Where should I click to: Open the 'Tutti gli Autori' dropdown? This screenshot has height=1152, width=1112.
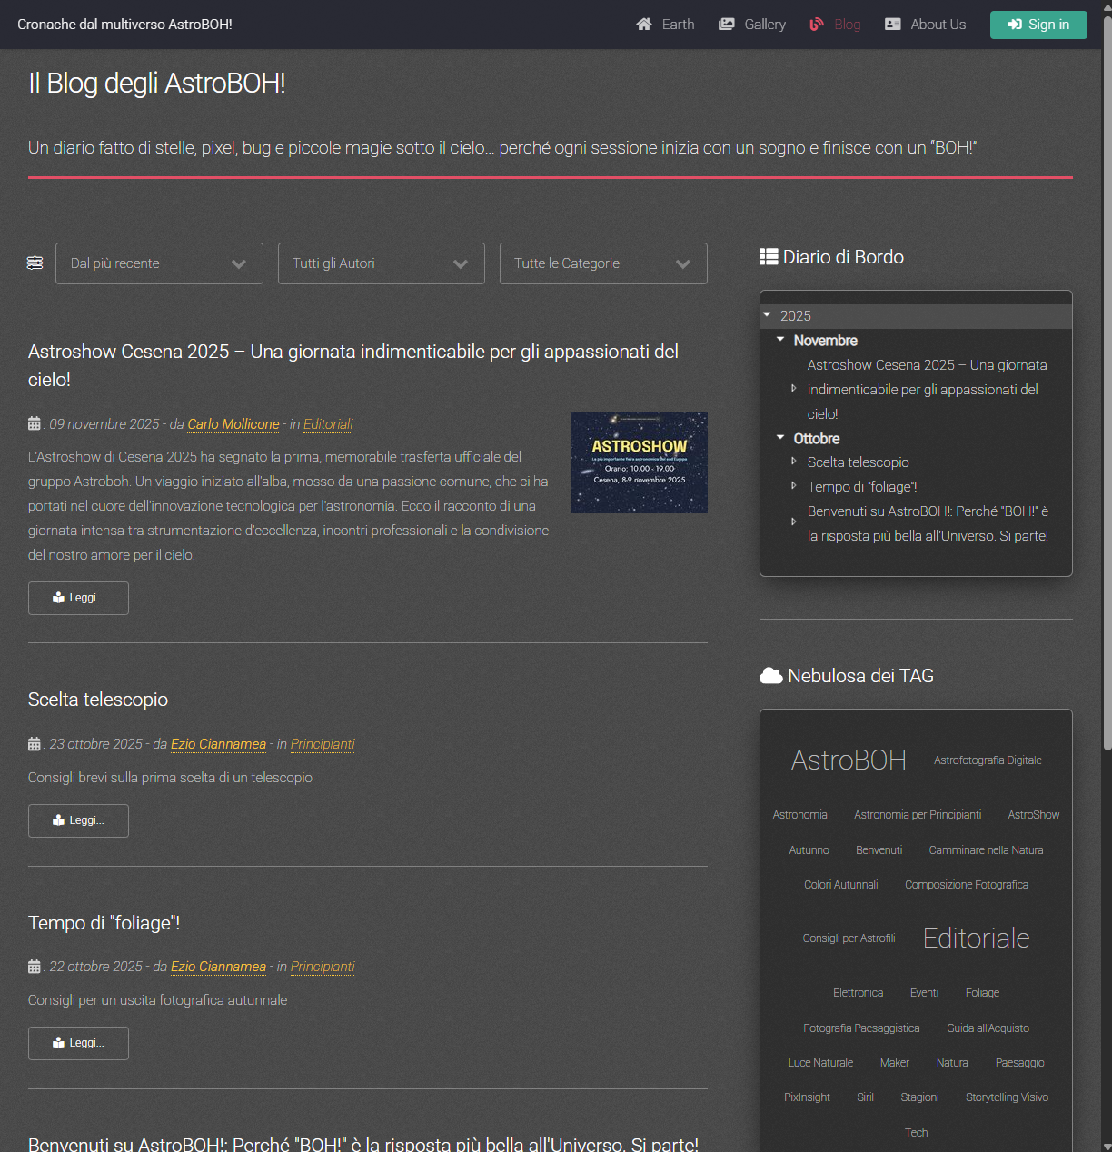point(381,263)
